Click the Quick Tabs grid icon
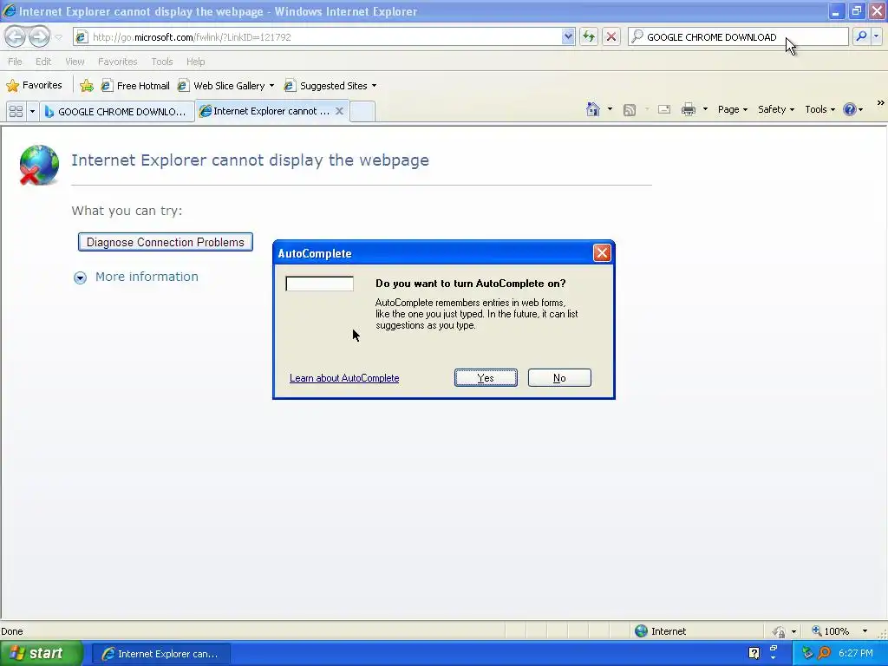The height and width of the screenshot is (666, 888). (x=16, y=111)
